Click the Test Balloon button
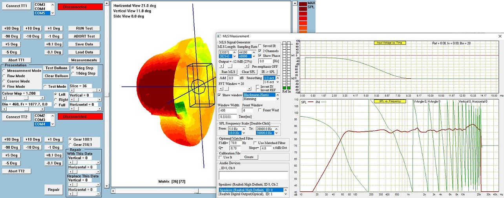Viewport: 504px width, 198px height. point(56,68)
